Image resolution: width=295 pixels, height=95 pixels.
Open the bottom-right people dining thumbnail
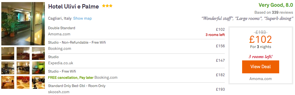tap(38, 82)
